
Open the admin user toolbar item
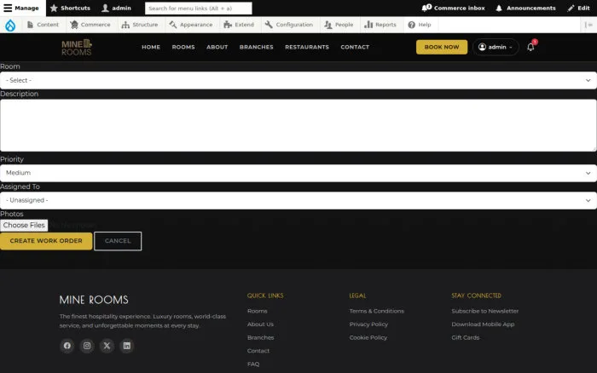116,8
